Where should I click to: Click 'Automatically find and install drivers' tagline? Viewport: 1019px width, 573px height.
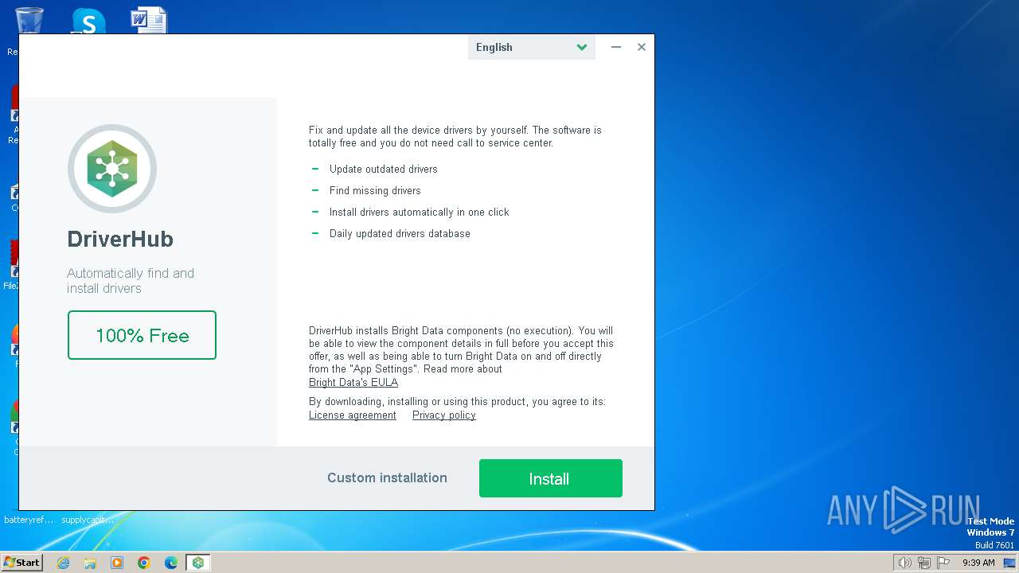(131, 281)
